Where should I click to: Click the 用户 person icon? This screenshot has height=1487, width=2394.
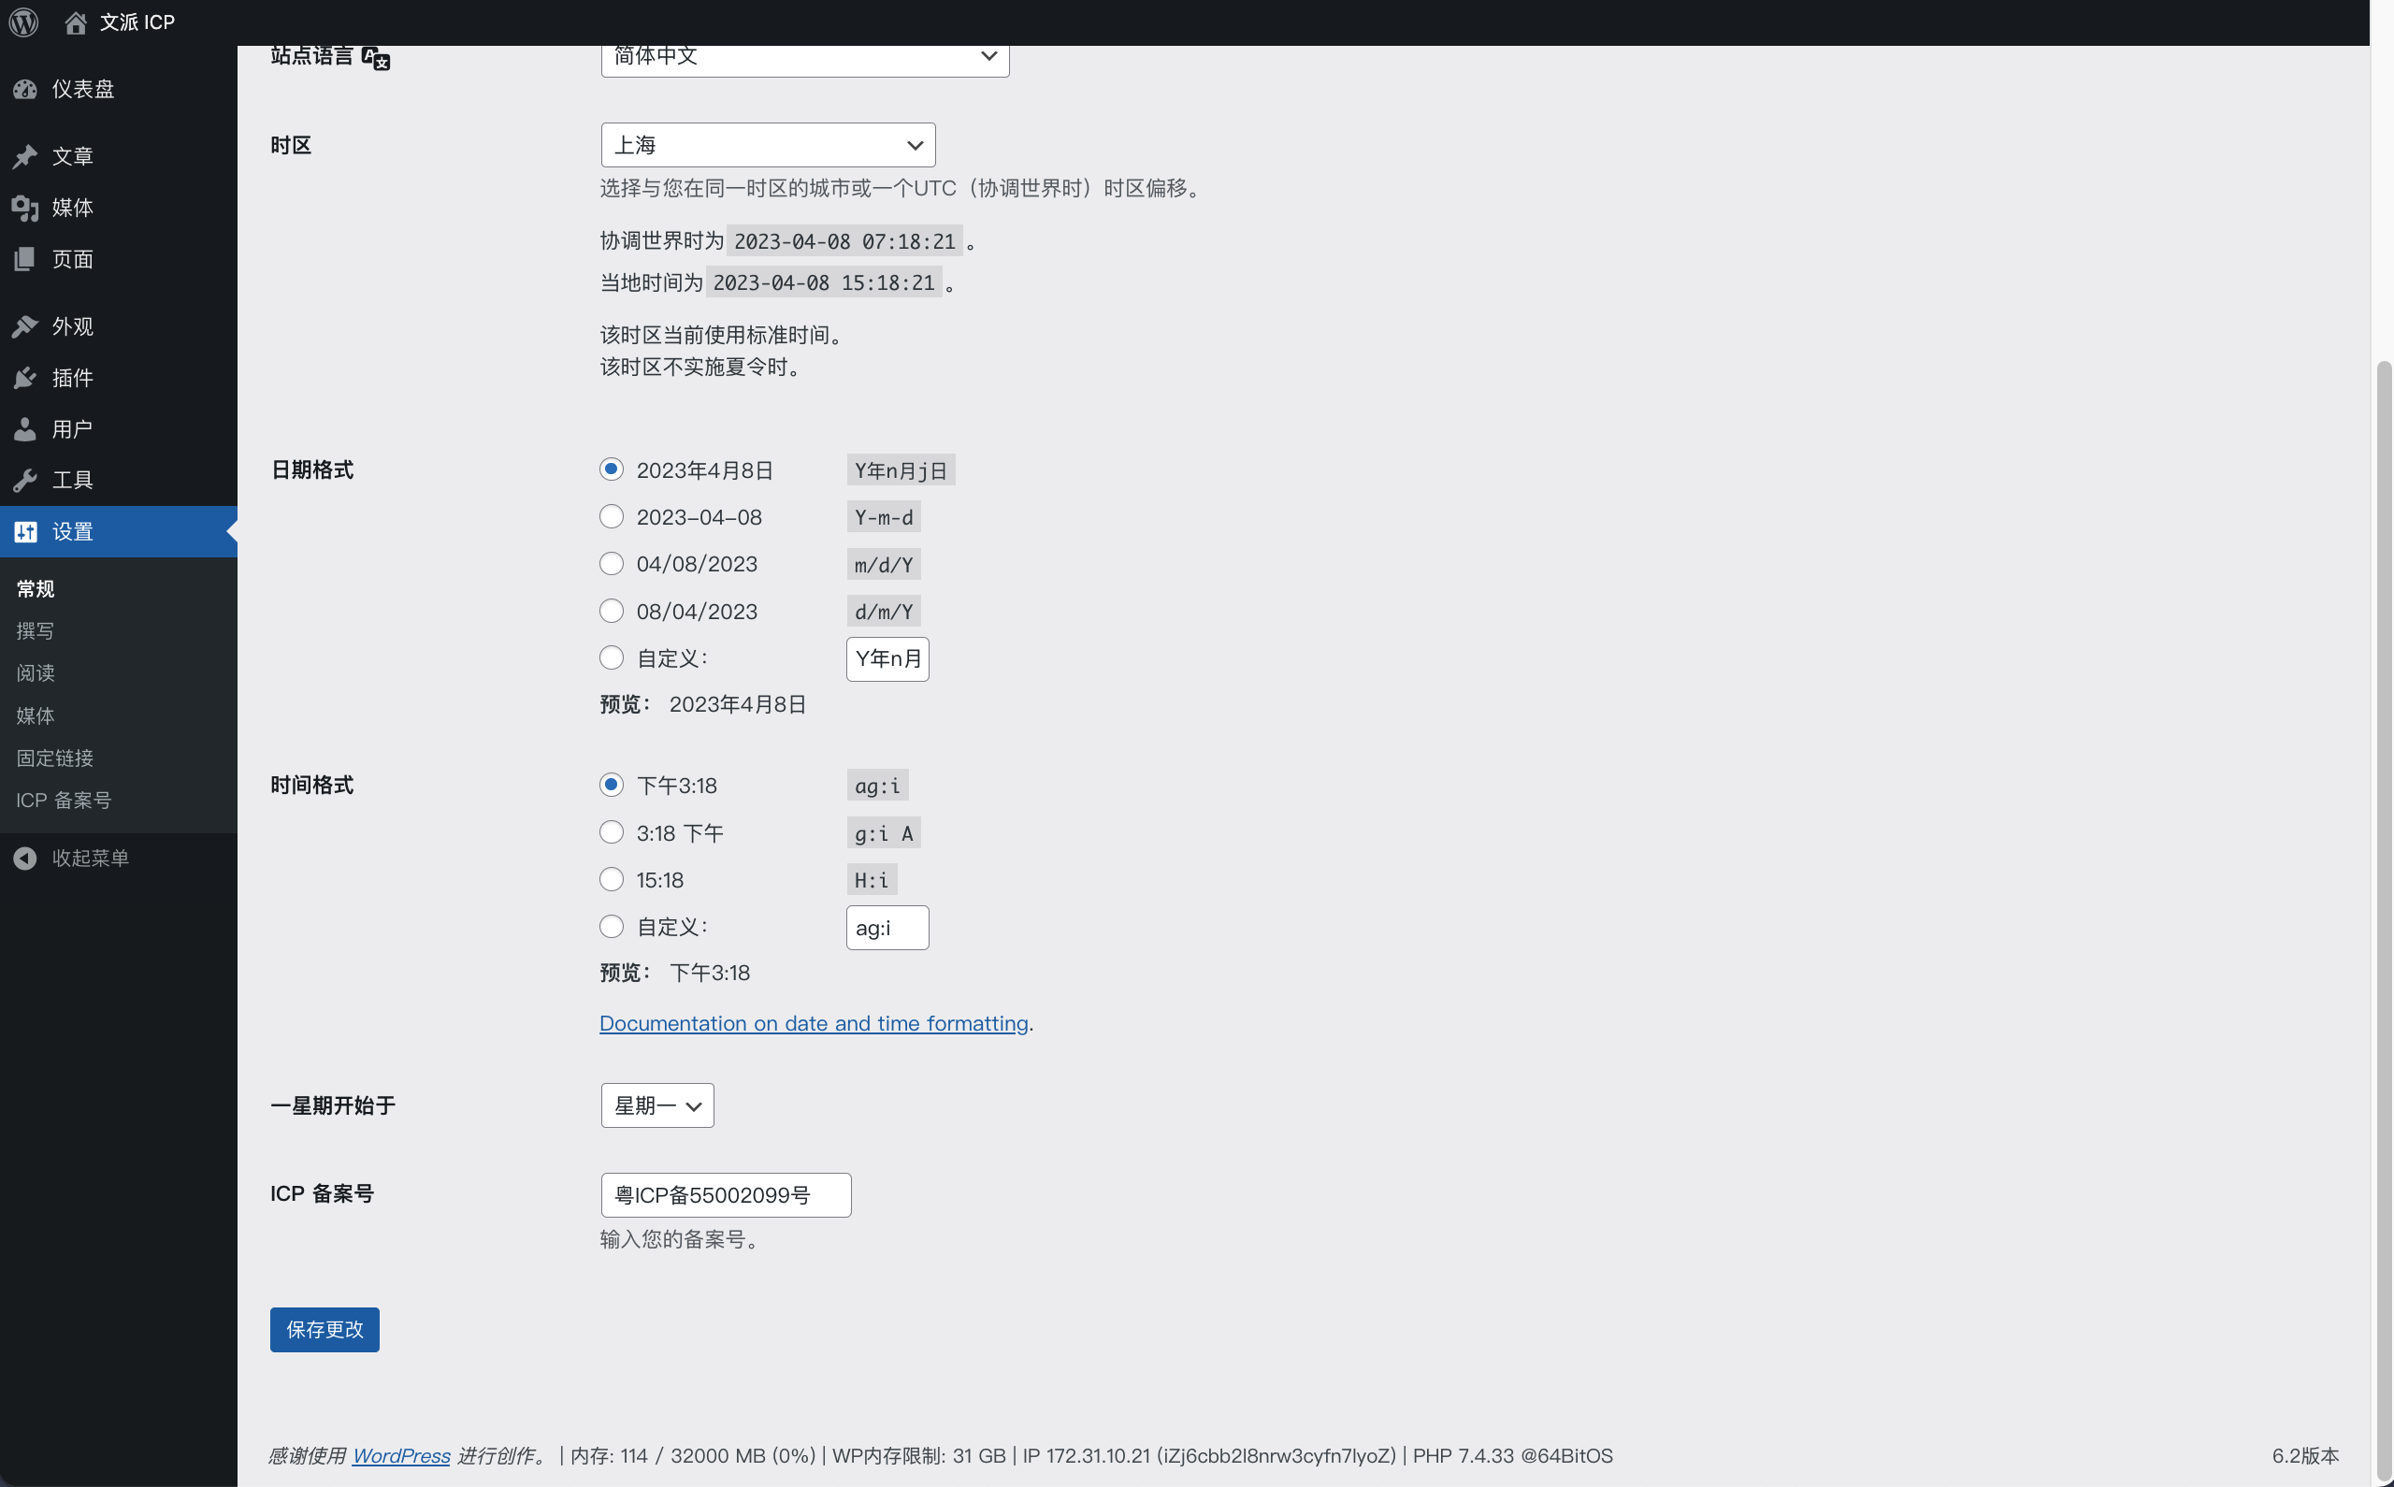(25, 428)
